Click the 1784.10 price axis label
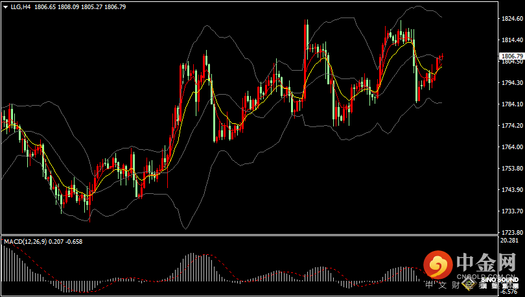525x297 pixels. [x=513, y=104]
